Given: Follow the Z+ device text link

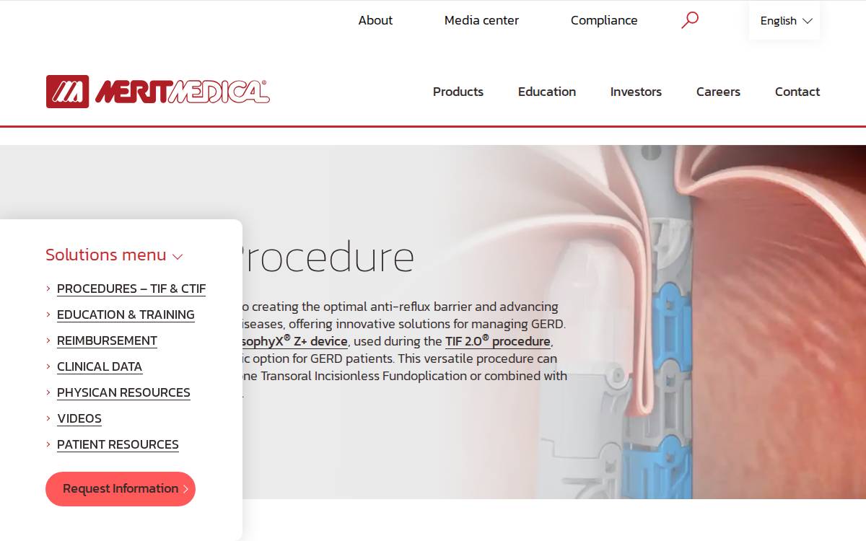Looking at the screenshot, I should [295, 341].
